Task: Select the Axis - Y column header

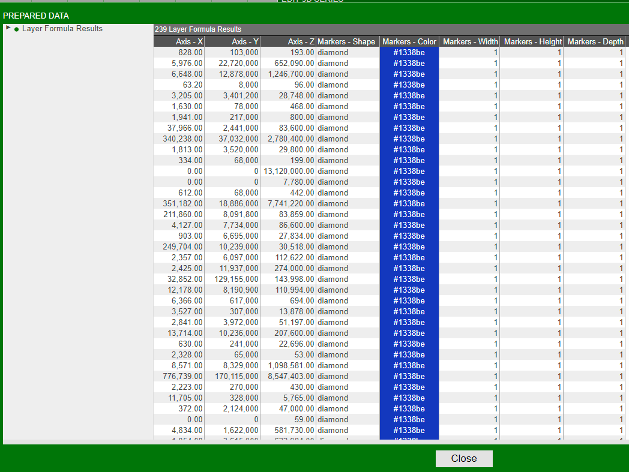Action: coord(232,41)
